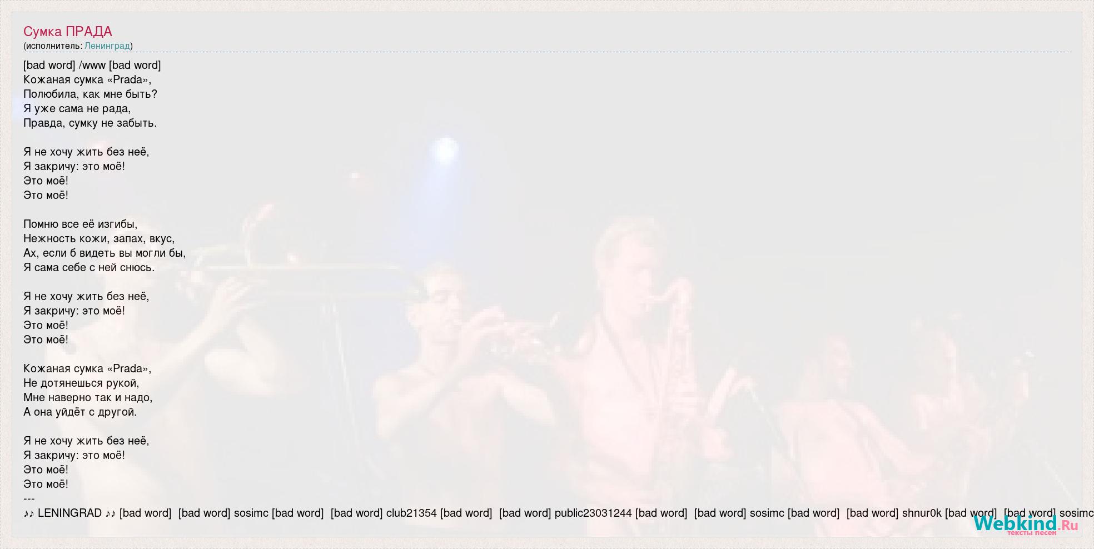Select the song title Сумка ПРАДА
This screenshot has width=1094, height=549.
click(x=68, y=32)
